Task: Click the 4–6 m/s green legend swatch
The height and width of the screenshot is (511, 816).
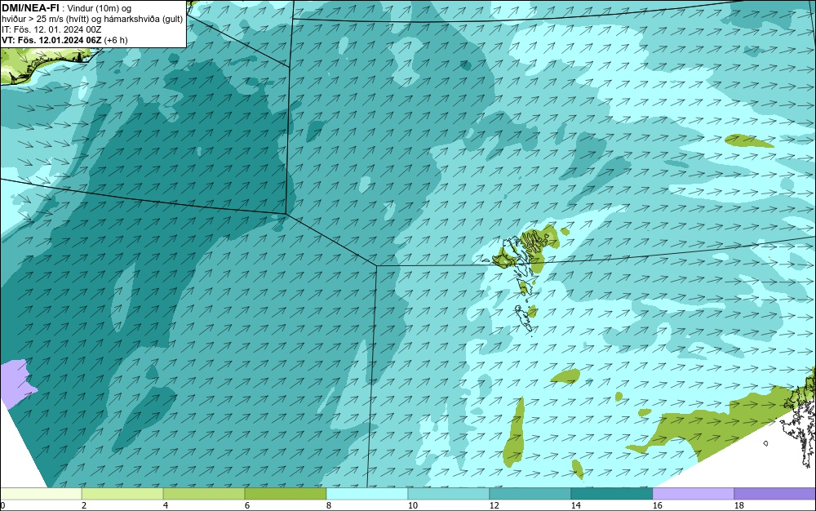Action: (x=204, y=494)
